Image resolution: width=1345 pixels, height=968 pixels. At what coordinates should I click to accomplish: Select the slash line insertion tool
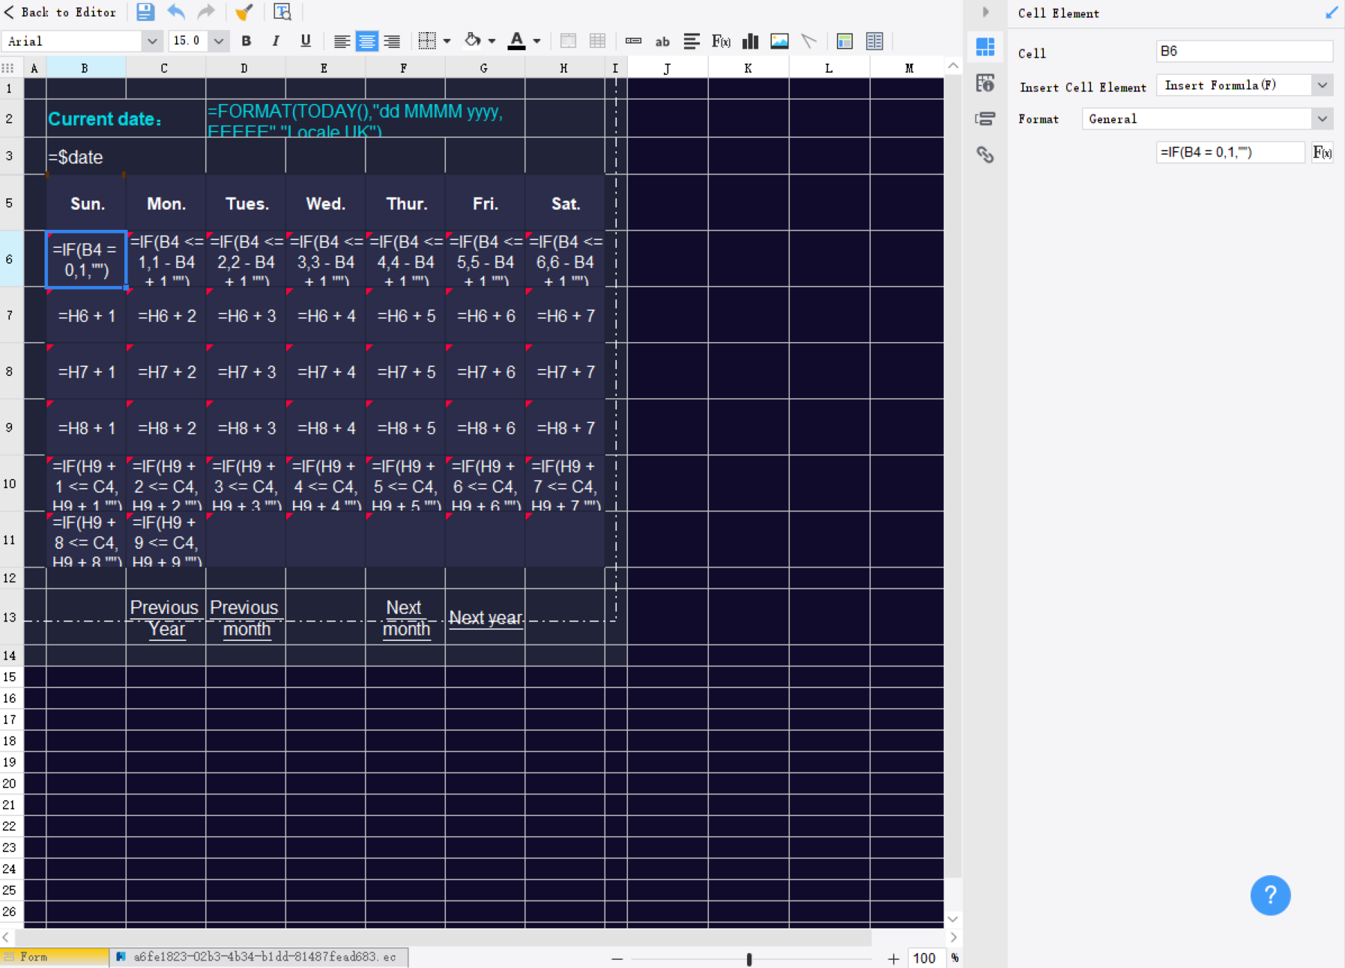(x=808, y=41)
